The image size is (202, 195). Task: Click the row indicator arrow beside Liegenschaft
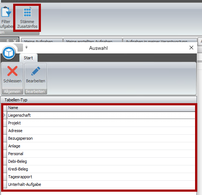pyautogui.click(x=5, y=115)
